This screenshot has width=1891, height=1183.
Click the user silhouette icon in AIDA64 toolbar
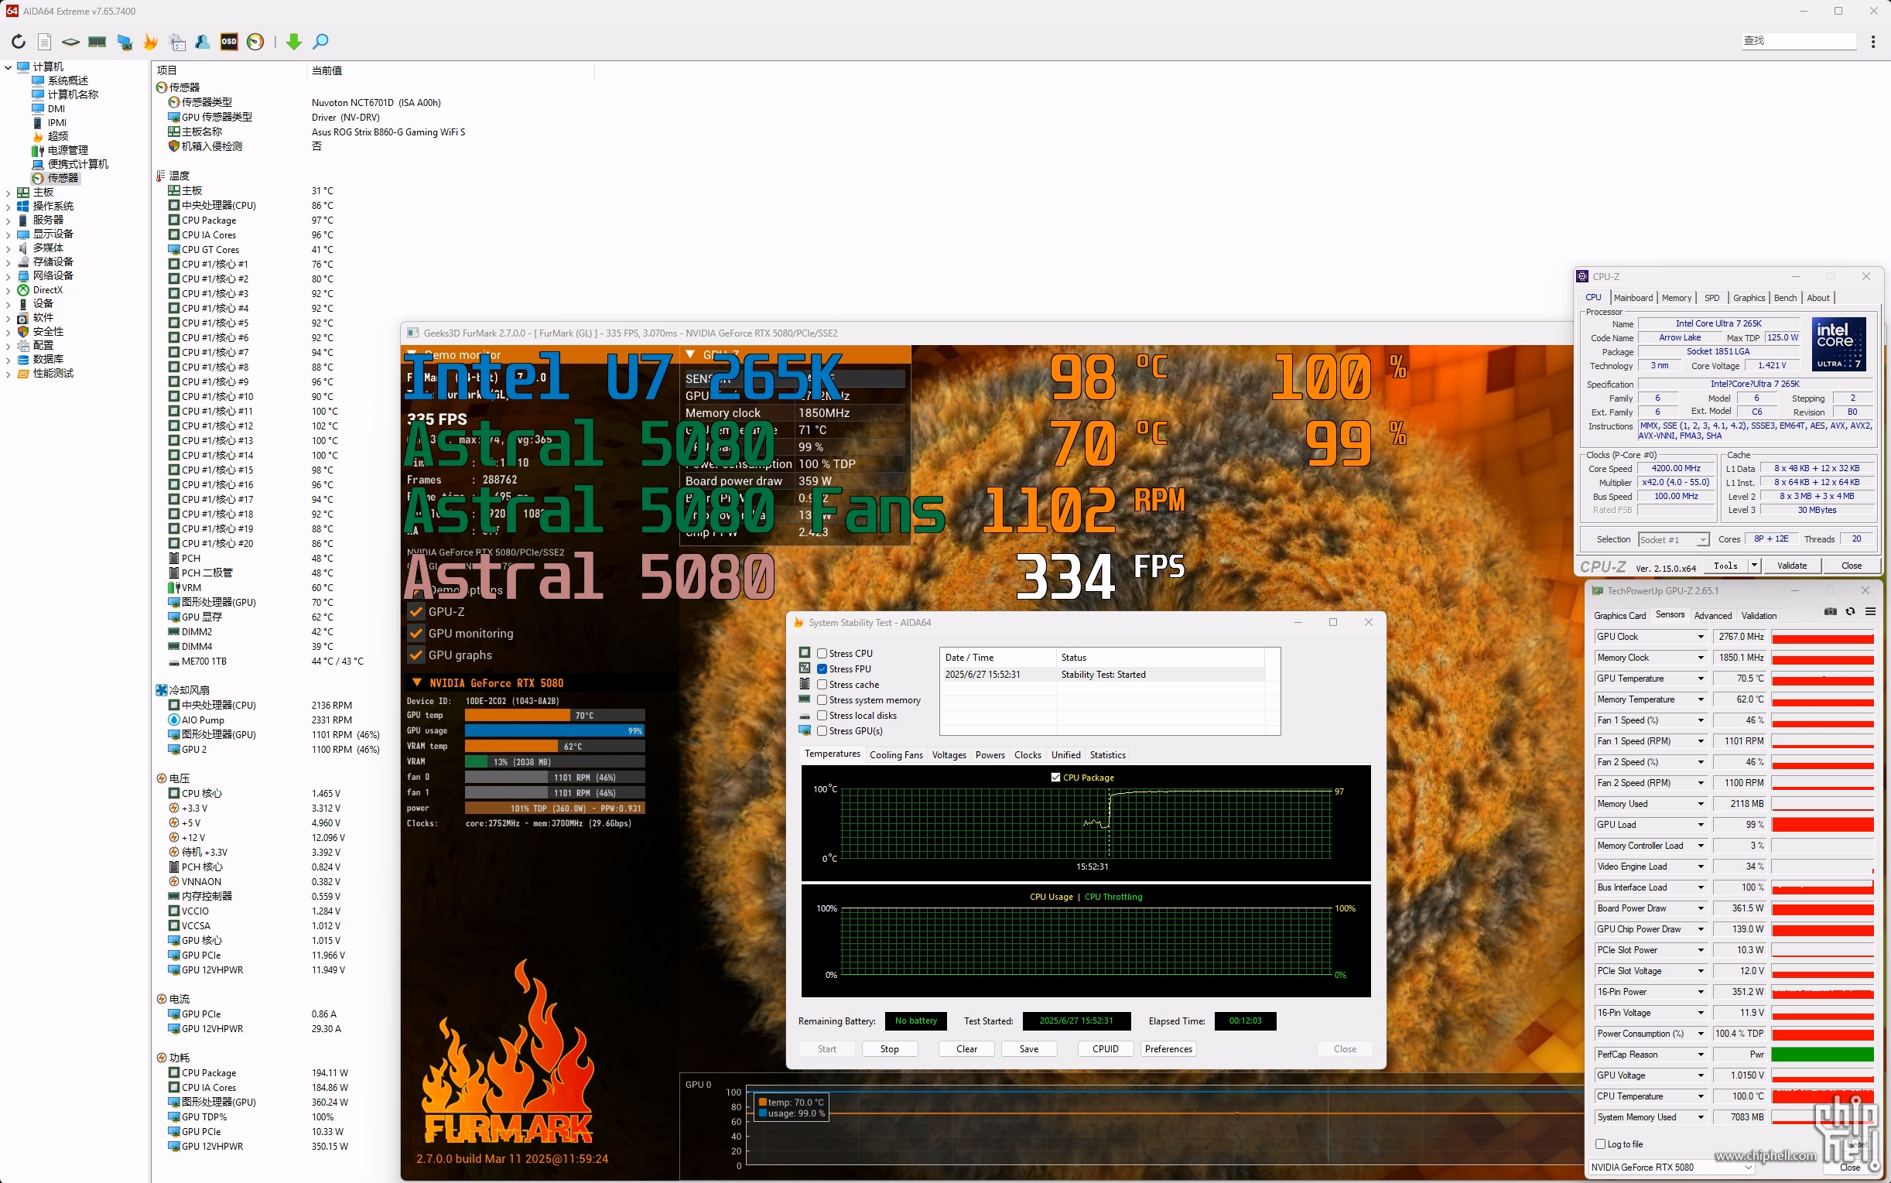(203, 42)
